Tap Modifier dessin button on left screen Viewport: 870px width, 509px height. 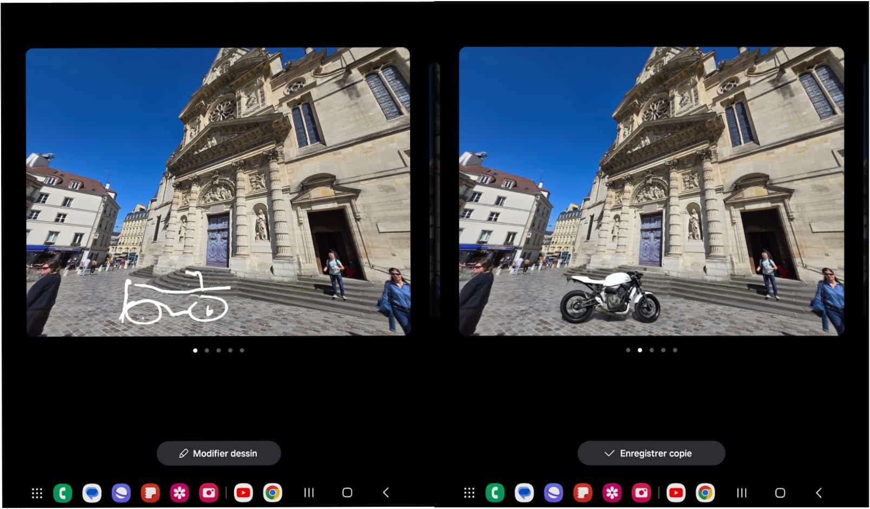pyautogui.click(x=219, y=453)
